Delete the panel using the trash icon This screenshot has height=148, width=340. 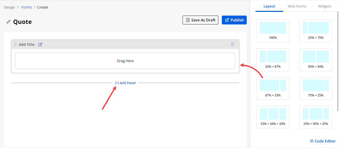point(232,45)
